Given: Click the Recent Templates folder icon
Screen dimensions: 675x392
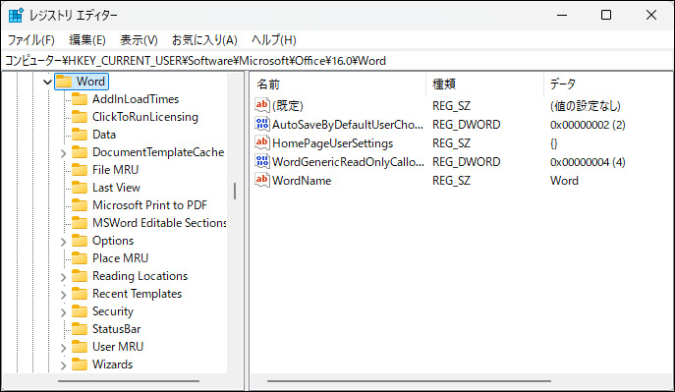Looking at the screenshot, I should pyautogui.click(x=80, y=293).
